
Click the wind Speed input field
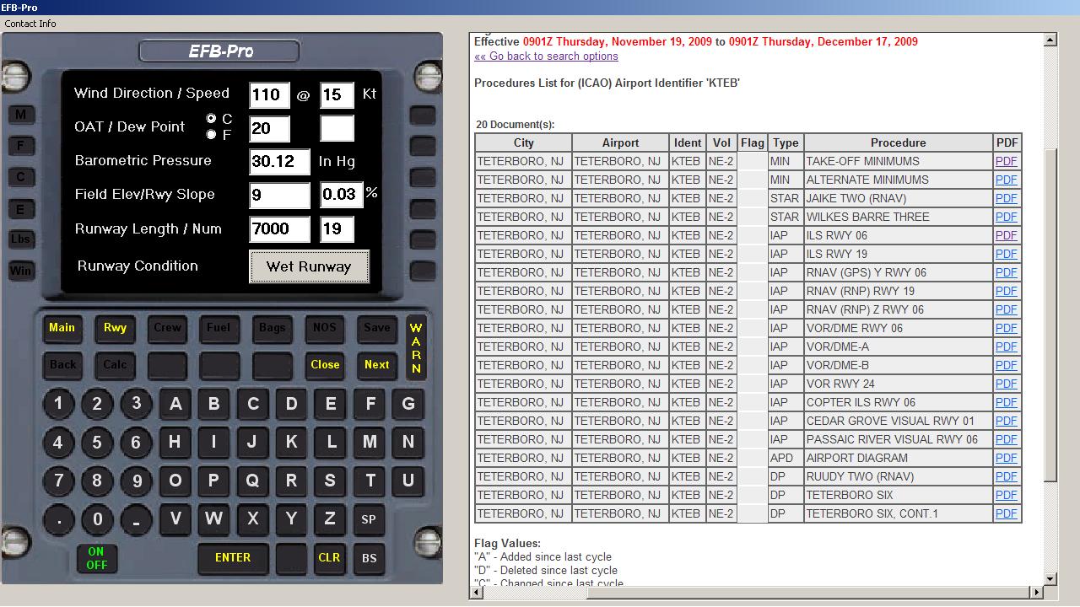pos(337,95)
